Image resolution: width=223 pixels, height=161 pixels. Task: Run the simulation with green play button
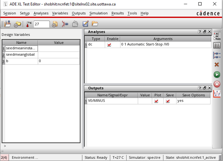pos(217,75)
